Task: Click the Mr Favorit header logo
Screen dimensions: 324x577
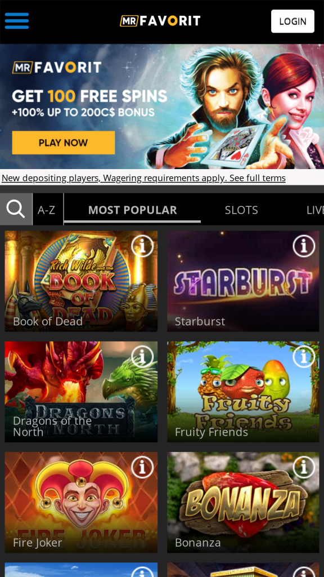Action: click(x=160, y=21)
